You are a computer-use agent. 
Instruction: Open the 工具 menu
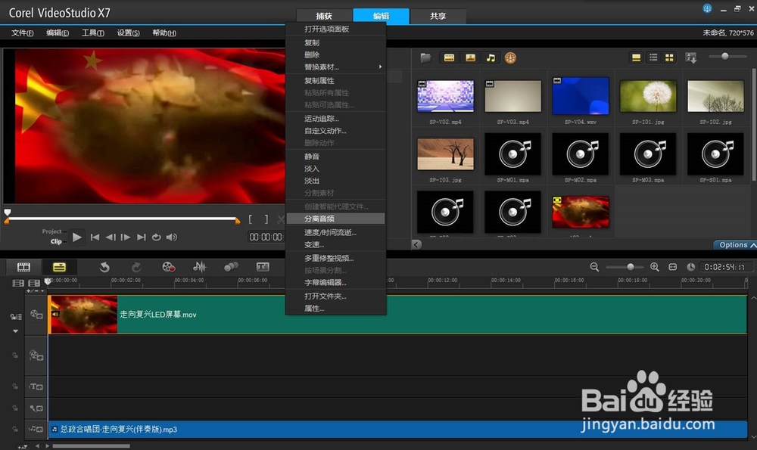pos(92,33)
